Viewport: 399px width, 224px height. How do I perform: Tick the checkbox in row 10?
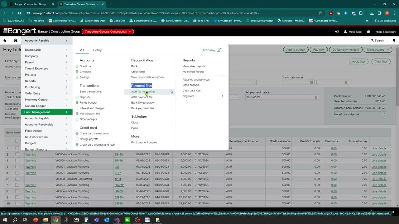pyautogui.click(x=17, y=203)
